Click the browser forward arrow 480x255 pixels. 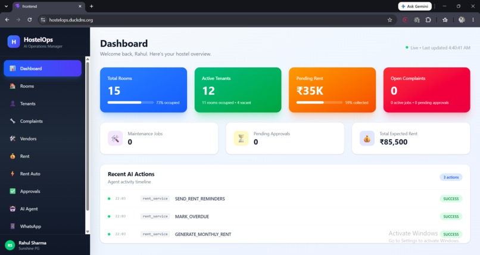click(18, 20)
